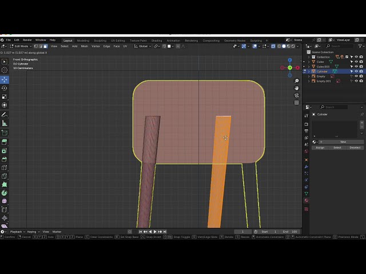Select the Smooth tool
Viewport: 366px width, 274px height.
coord(5,202)
